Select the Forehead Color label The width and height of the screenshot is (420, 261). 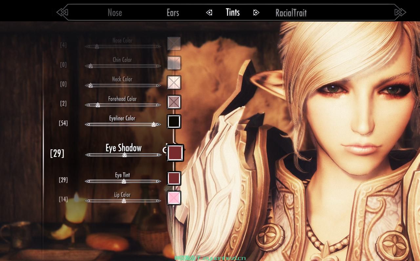point(122,99)
